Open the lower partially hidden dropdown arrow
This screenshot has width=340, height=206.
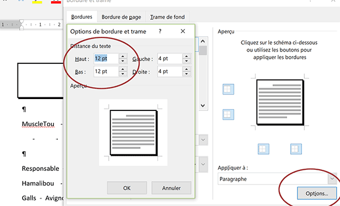click(x=203, y=164)
